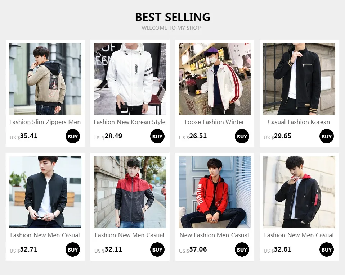Viewport: 345px width, 275px height.
Task: Open red and gray hooded jacket image
Action: click(130, 192)
